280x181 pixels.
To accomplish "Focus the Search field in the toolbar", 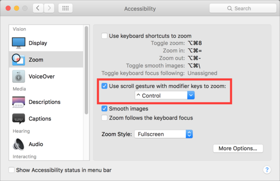I will click(243, 8).
